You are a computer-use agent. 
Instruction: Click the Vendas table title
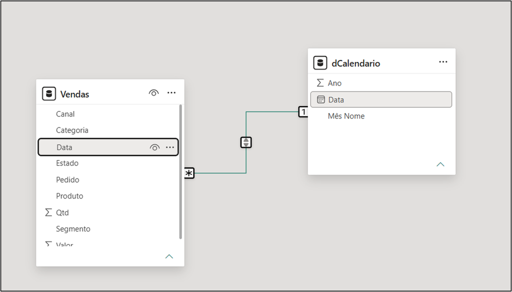click(75, 94)
